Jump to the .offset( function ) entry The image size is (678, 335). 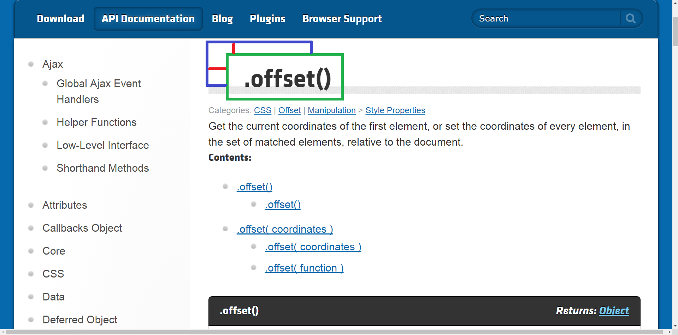pos(304,268)
